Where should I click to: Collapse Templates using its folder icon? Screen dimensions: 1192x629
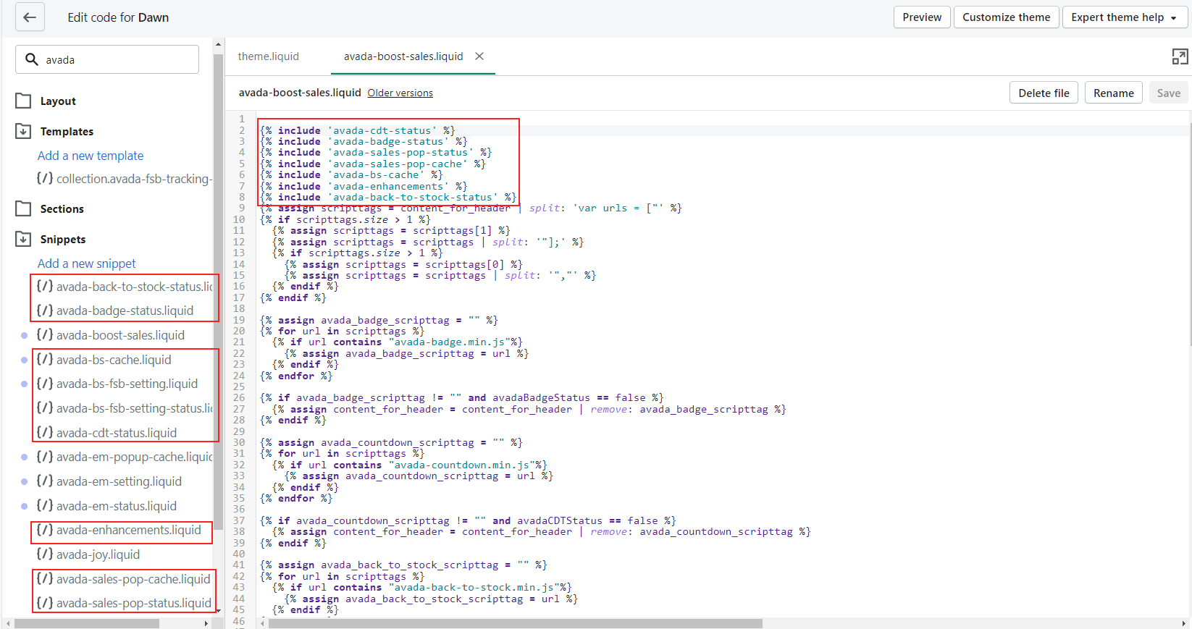[23, 131]
